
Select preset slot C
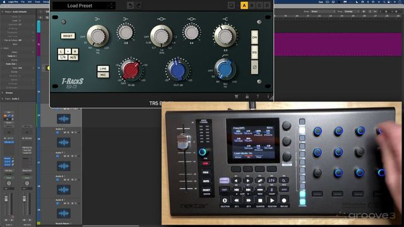tap(259, 6)
